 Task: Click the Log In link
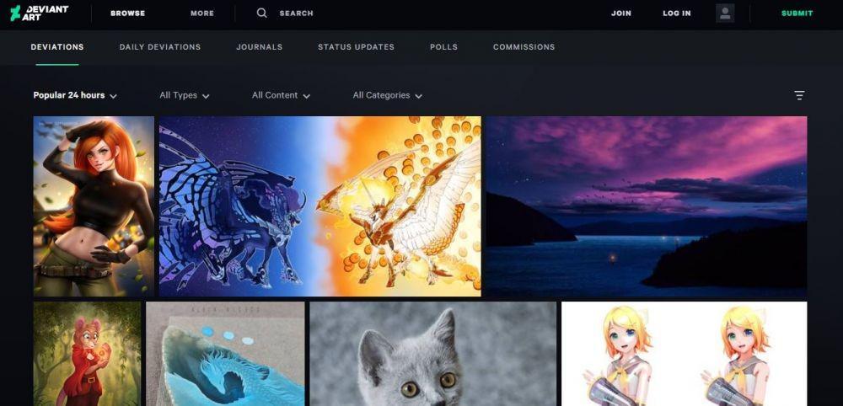(x=677, y=13)
